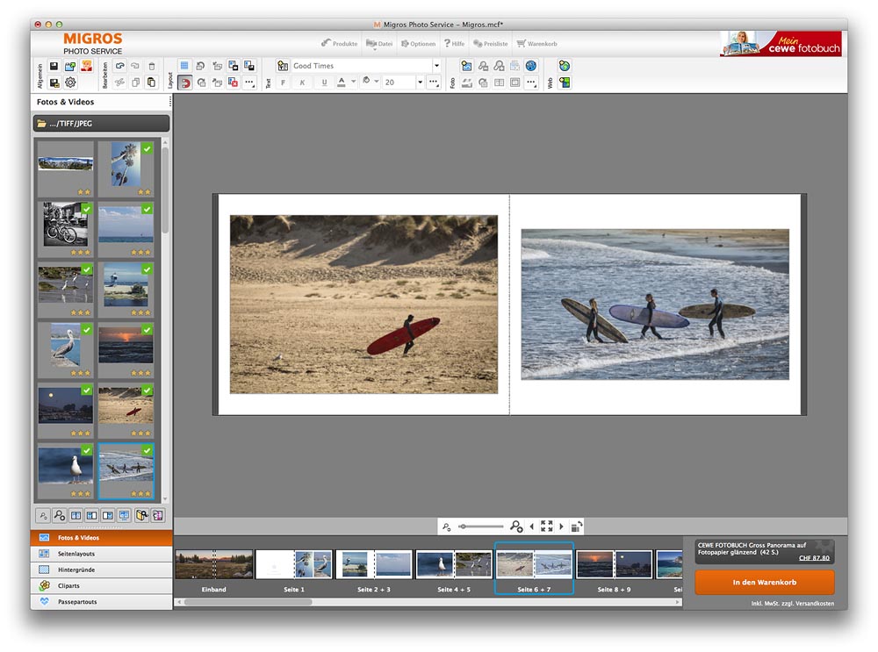Click the fullscreen expand arrows icon

(x=546, y=527)
